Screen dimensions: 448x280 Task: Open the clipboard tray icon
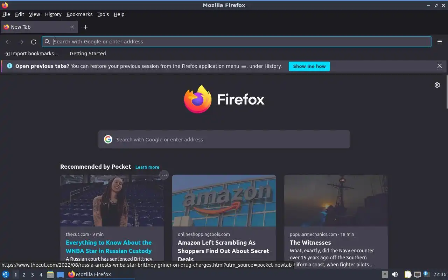coord(408,274)
